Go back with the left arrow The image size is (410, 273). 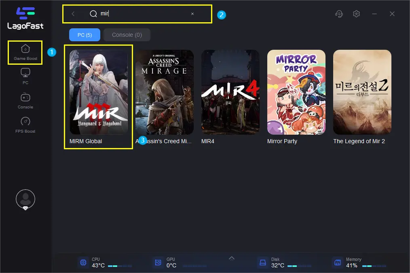point(73,14)
